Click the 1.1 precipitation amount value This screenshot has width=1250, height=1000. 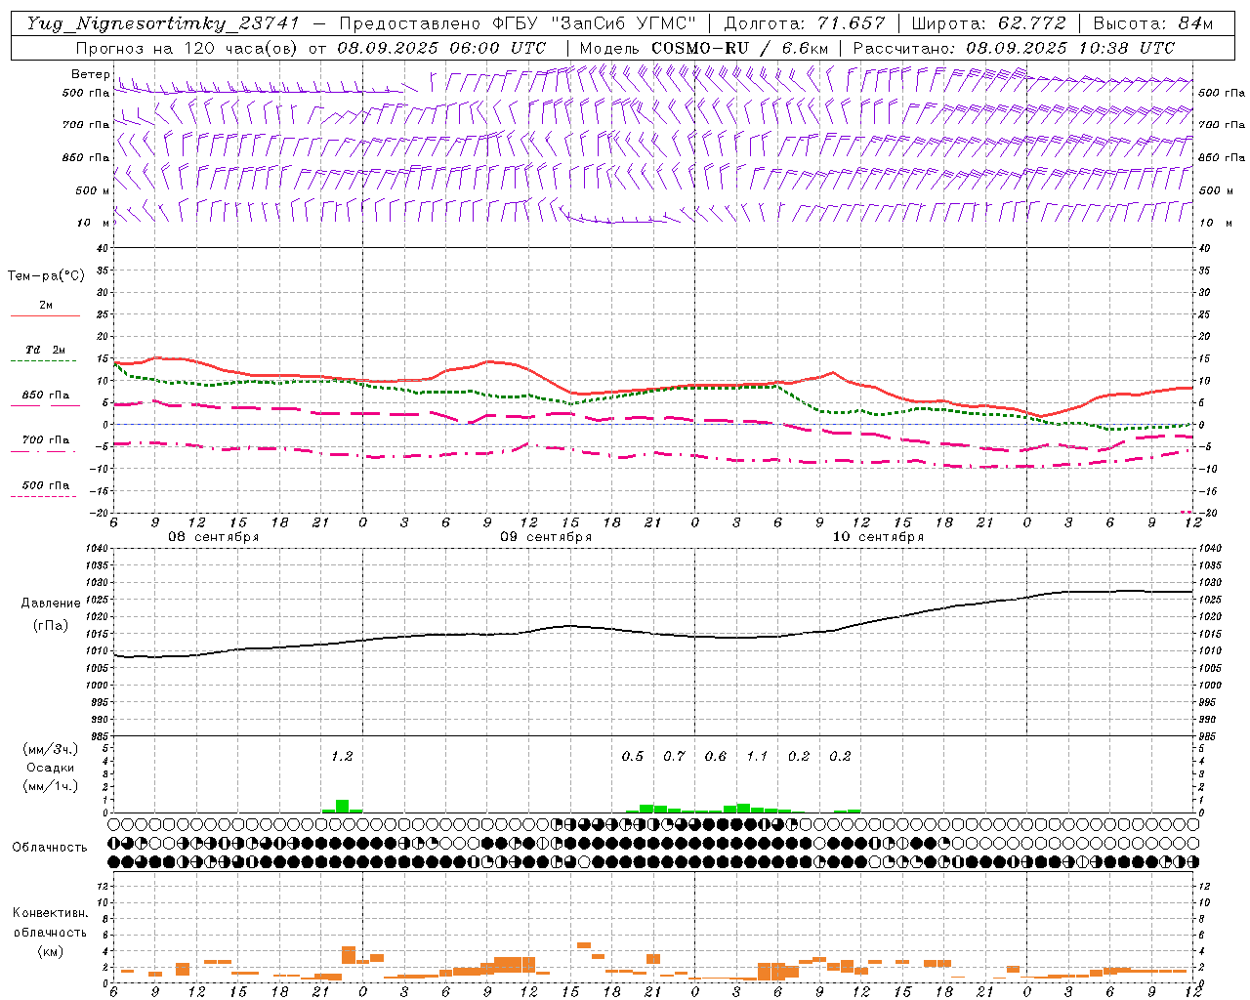point(757,756)
